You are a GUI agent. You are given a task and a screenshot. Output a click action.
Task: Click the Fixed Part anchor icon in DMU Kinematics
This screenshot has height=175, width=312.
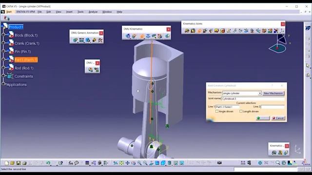coord(148,36)
